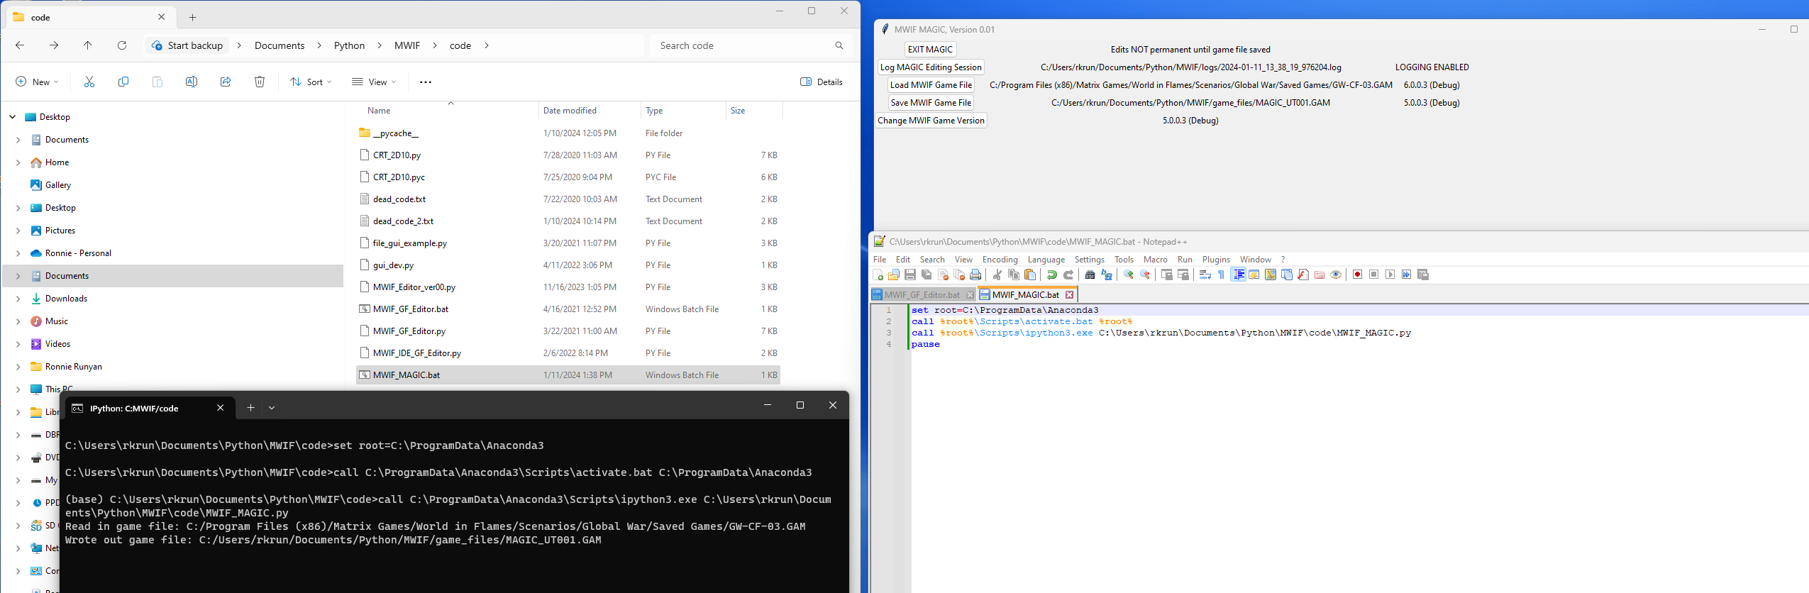This screenshot has height=593, width=1809.
Task: Open the Plugins menu in Notepad++
Action: coord(1216,260)
